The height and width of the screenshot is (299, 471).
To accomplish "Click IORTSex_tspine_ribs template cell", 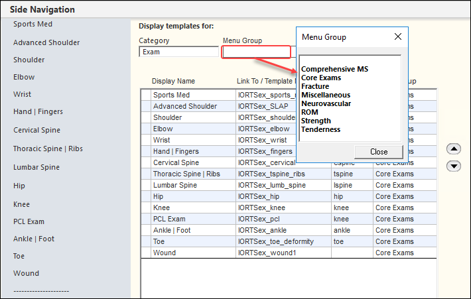I will pyautogui.click(x=283, y=174).
